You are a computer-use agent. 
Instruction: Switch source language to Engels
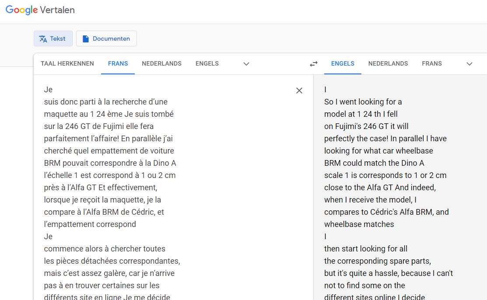point(207,63)
